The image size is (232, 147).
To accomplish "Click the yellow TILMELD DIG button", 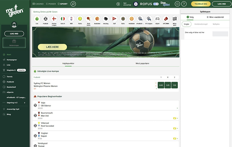I will [x=203, y=4].
